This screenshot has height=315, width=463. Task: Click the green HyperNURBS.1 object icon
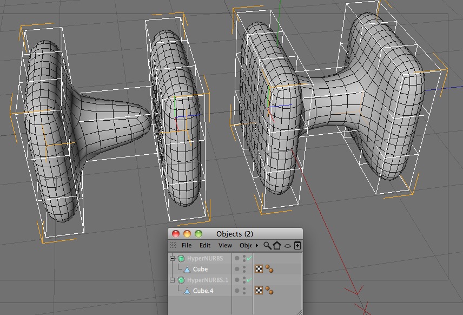click(x=181, y=280)
